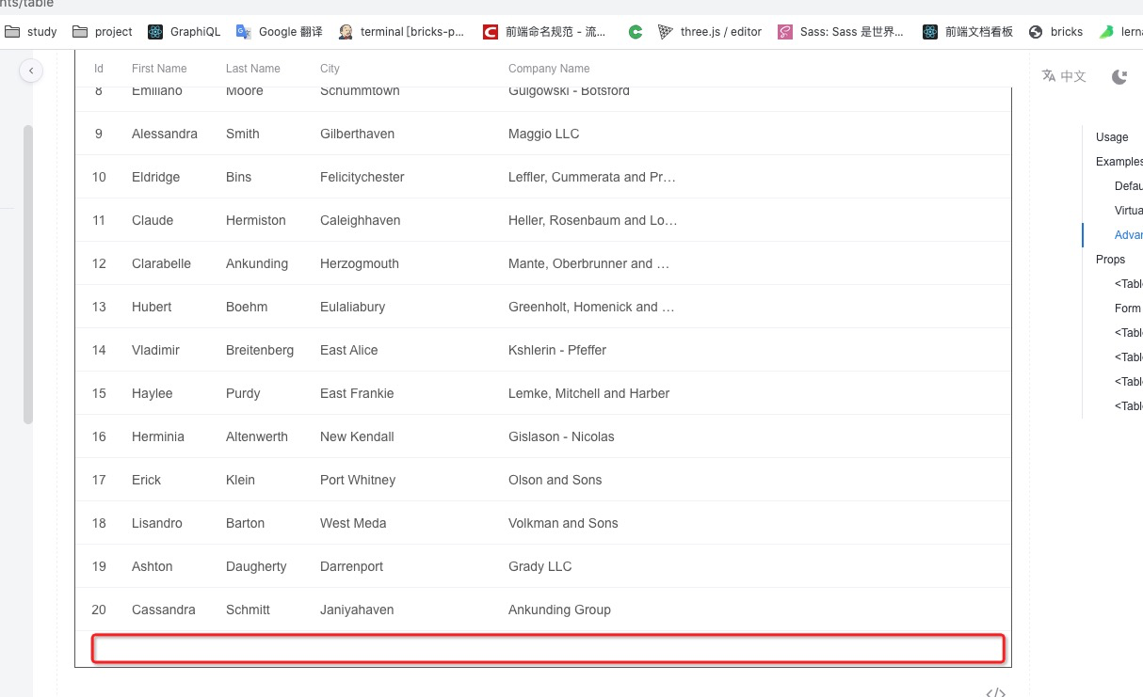Viewport: 1143px width, 697px height.
Task: Select the Haylee first name cell
Action: tap(153, 393)
